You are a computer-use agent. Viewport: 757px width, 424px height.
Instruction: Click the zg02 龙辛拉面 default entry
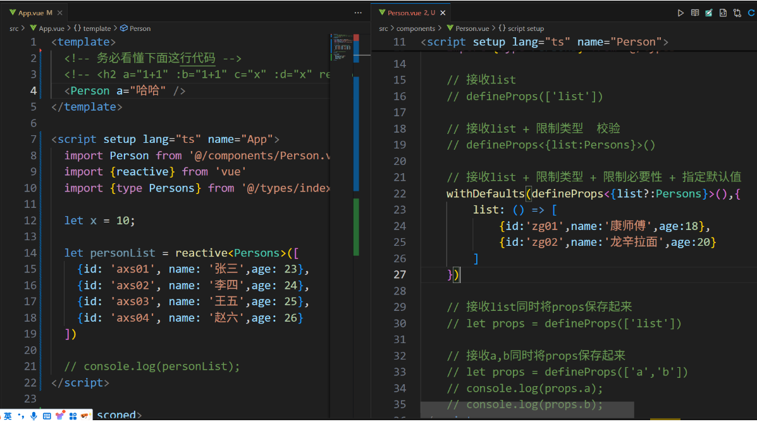coord(607,242)
